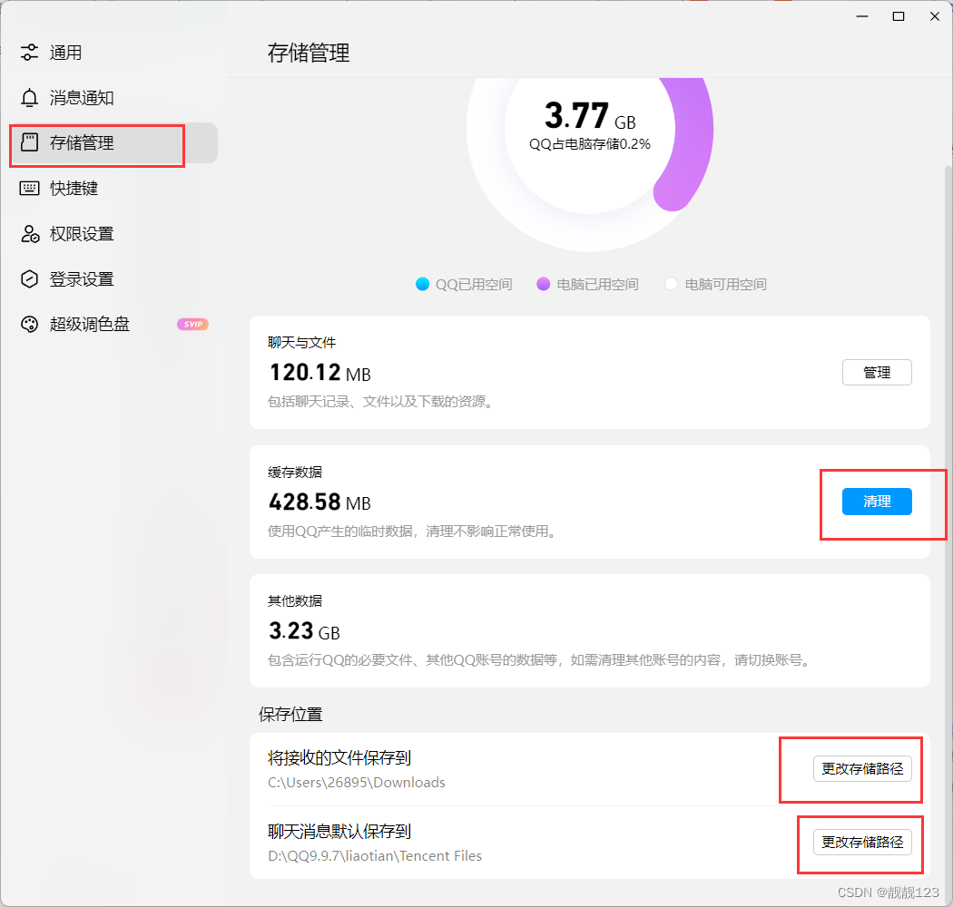953x907 pixels.
Task: Click the QQ已用空间 legend label
Action: pos(474,284)
